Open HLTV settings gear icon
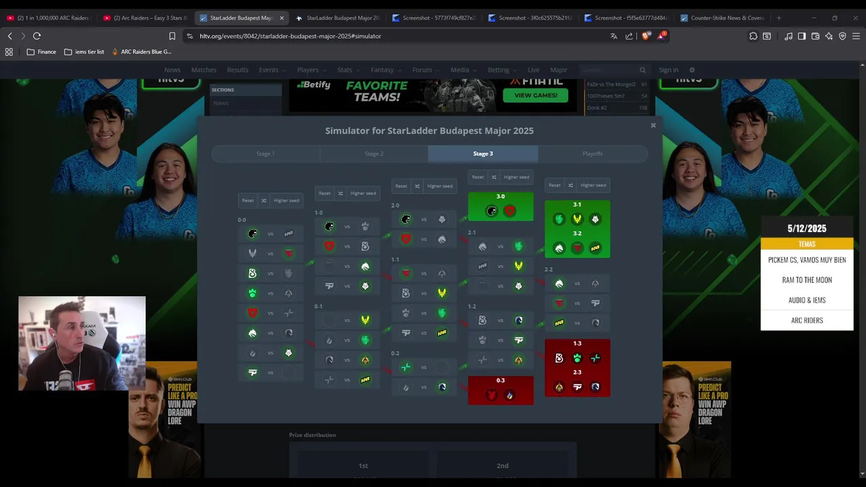Viewport: 866px width, 487px height. pos(691,70)
